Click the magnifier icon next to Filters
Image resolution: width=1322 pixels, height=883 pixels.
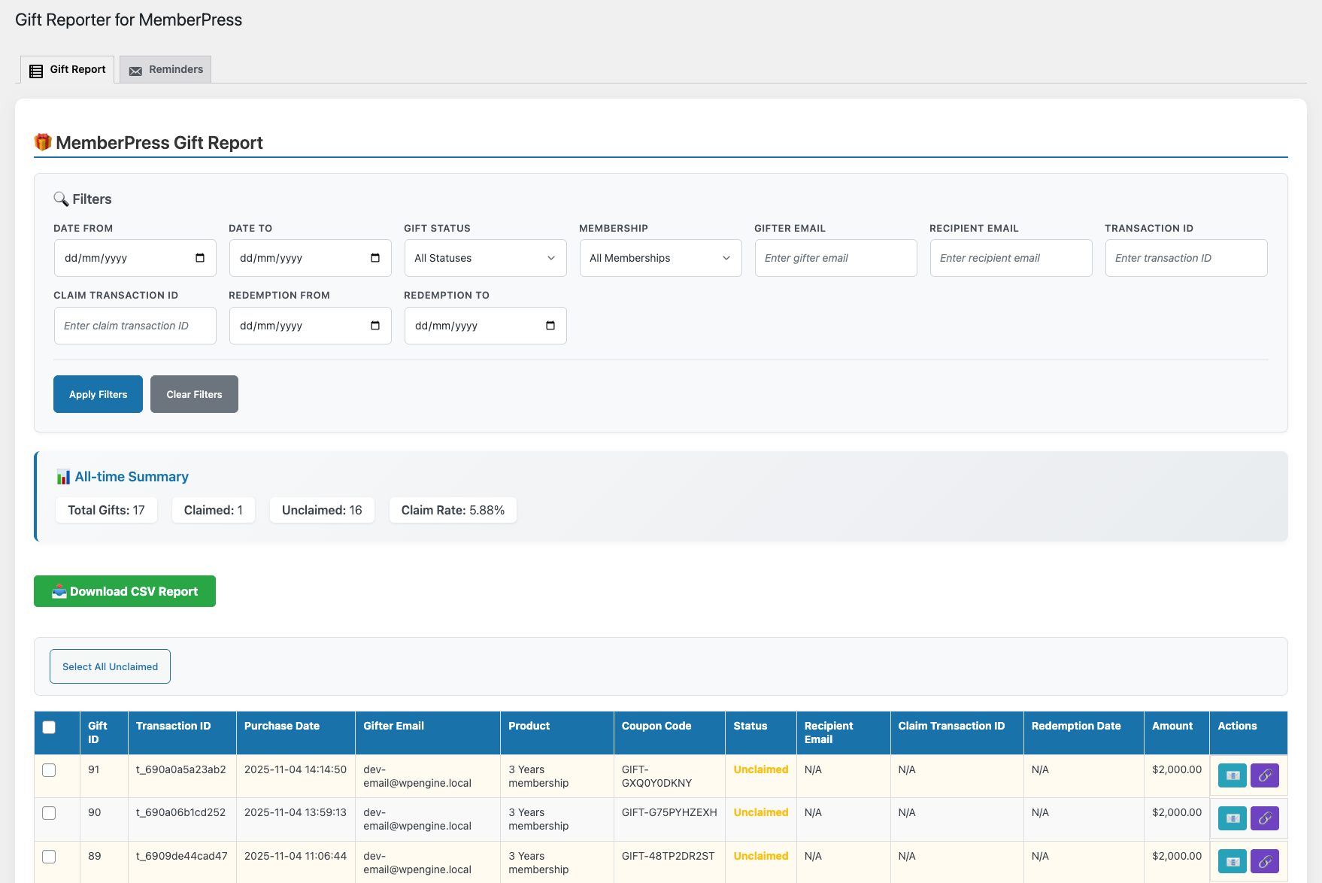[62, 199]
